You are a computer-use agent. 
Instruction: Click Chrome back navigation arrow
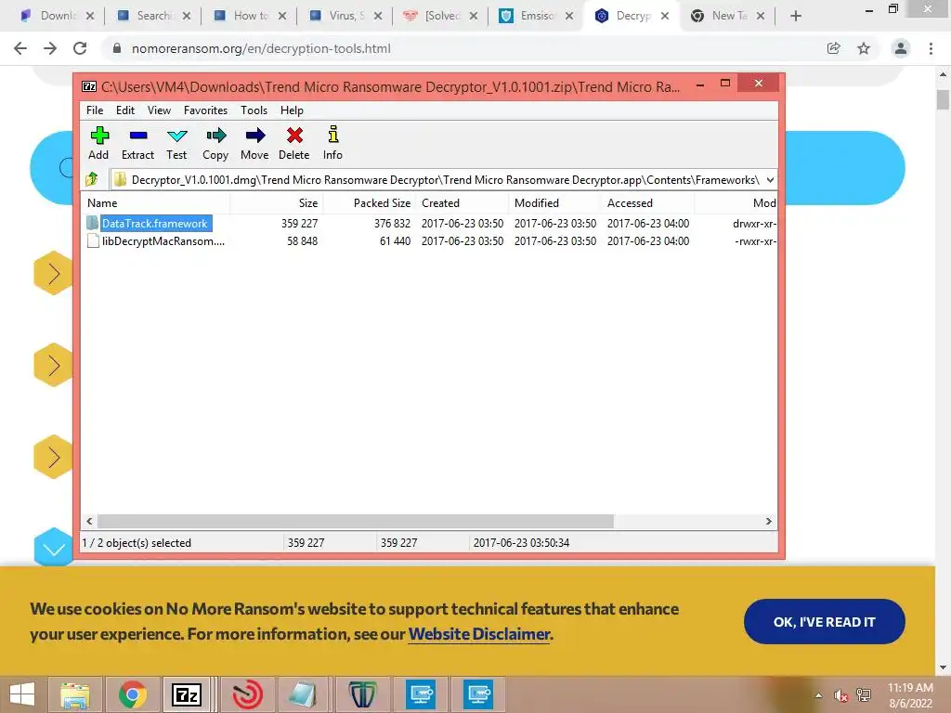coord(20,48)
